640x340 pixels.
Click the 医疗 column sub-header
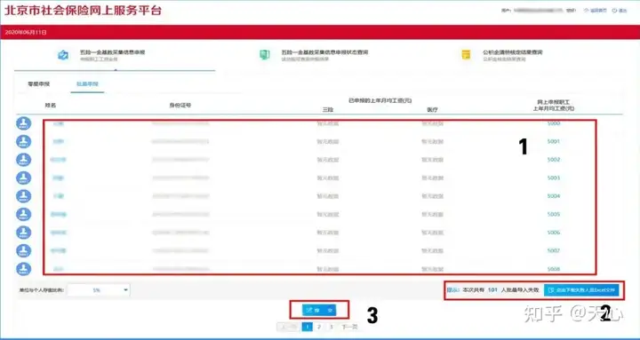click(x=432, y=109)
